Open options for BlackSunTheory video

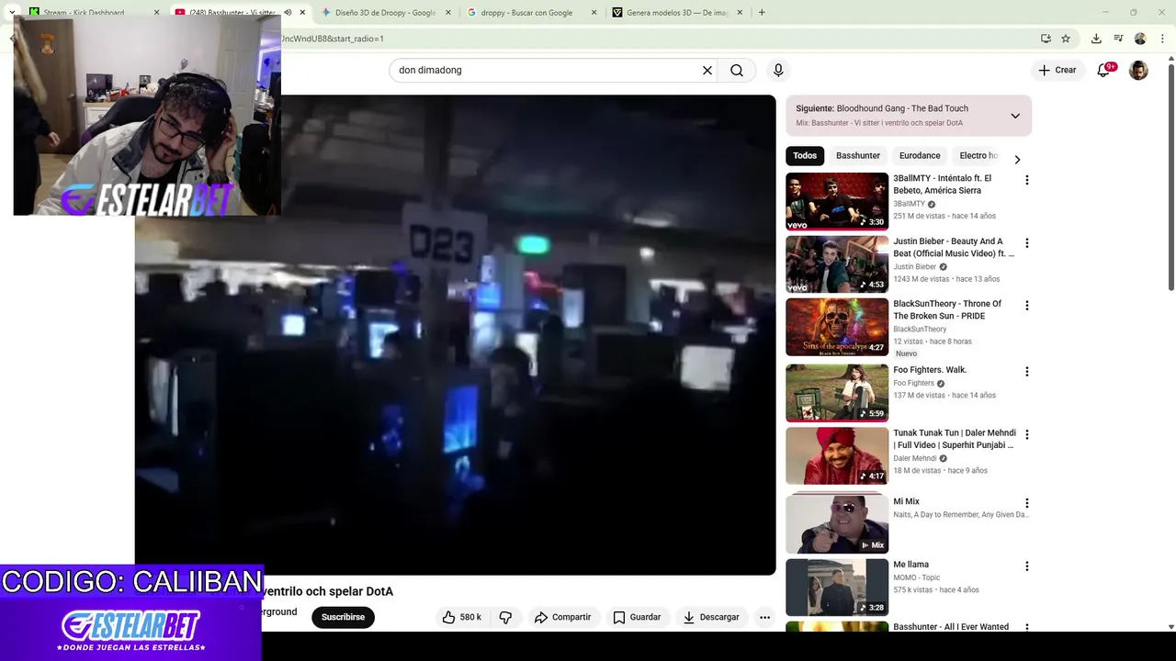click(1027, 306)
